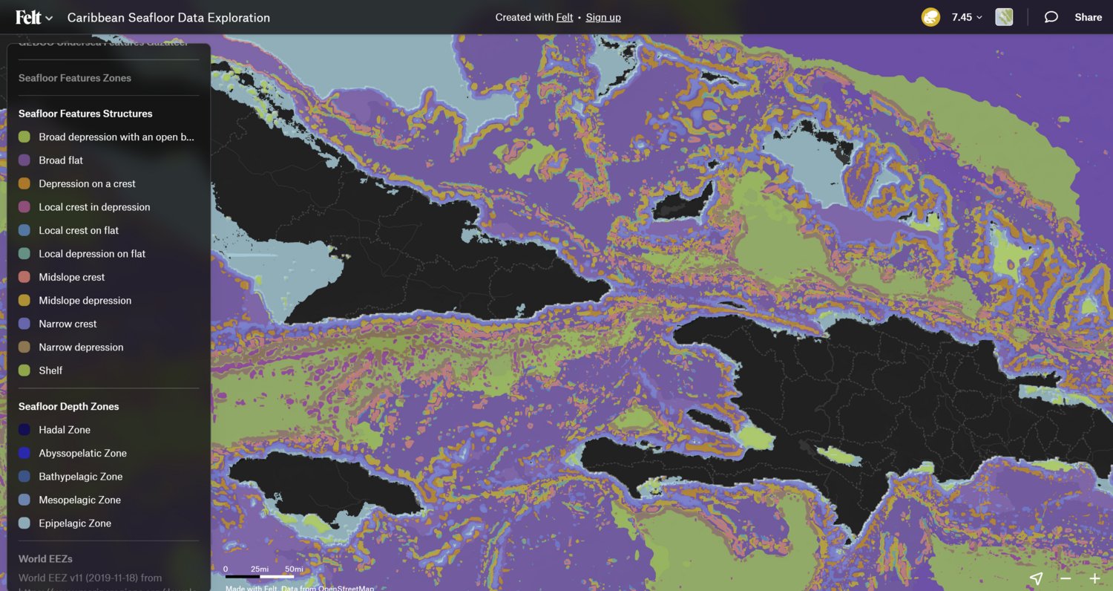Zoom in using the plus icon
The width and height of the screenshot is (1113, 591).
tap(1093, 578)
